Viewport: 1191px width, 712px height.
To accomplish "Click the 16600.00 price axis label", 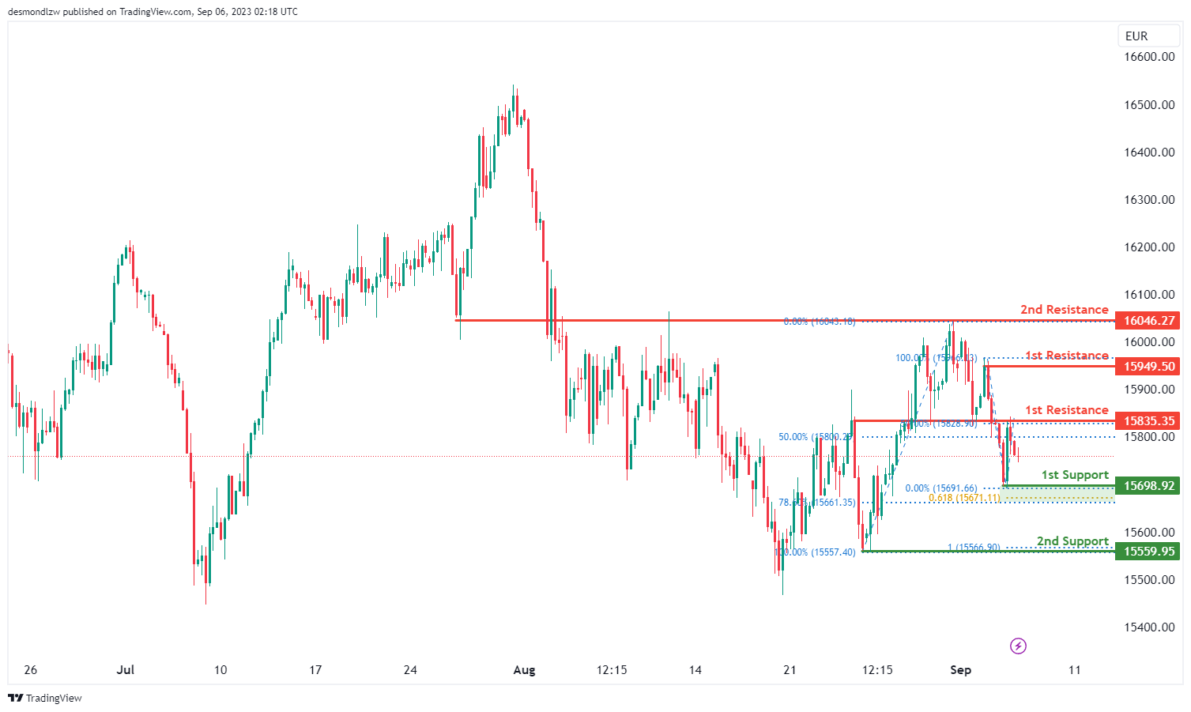I will tap(1149, 57).
